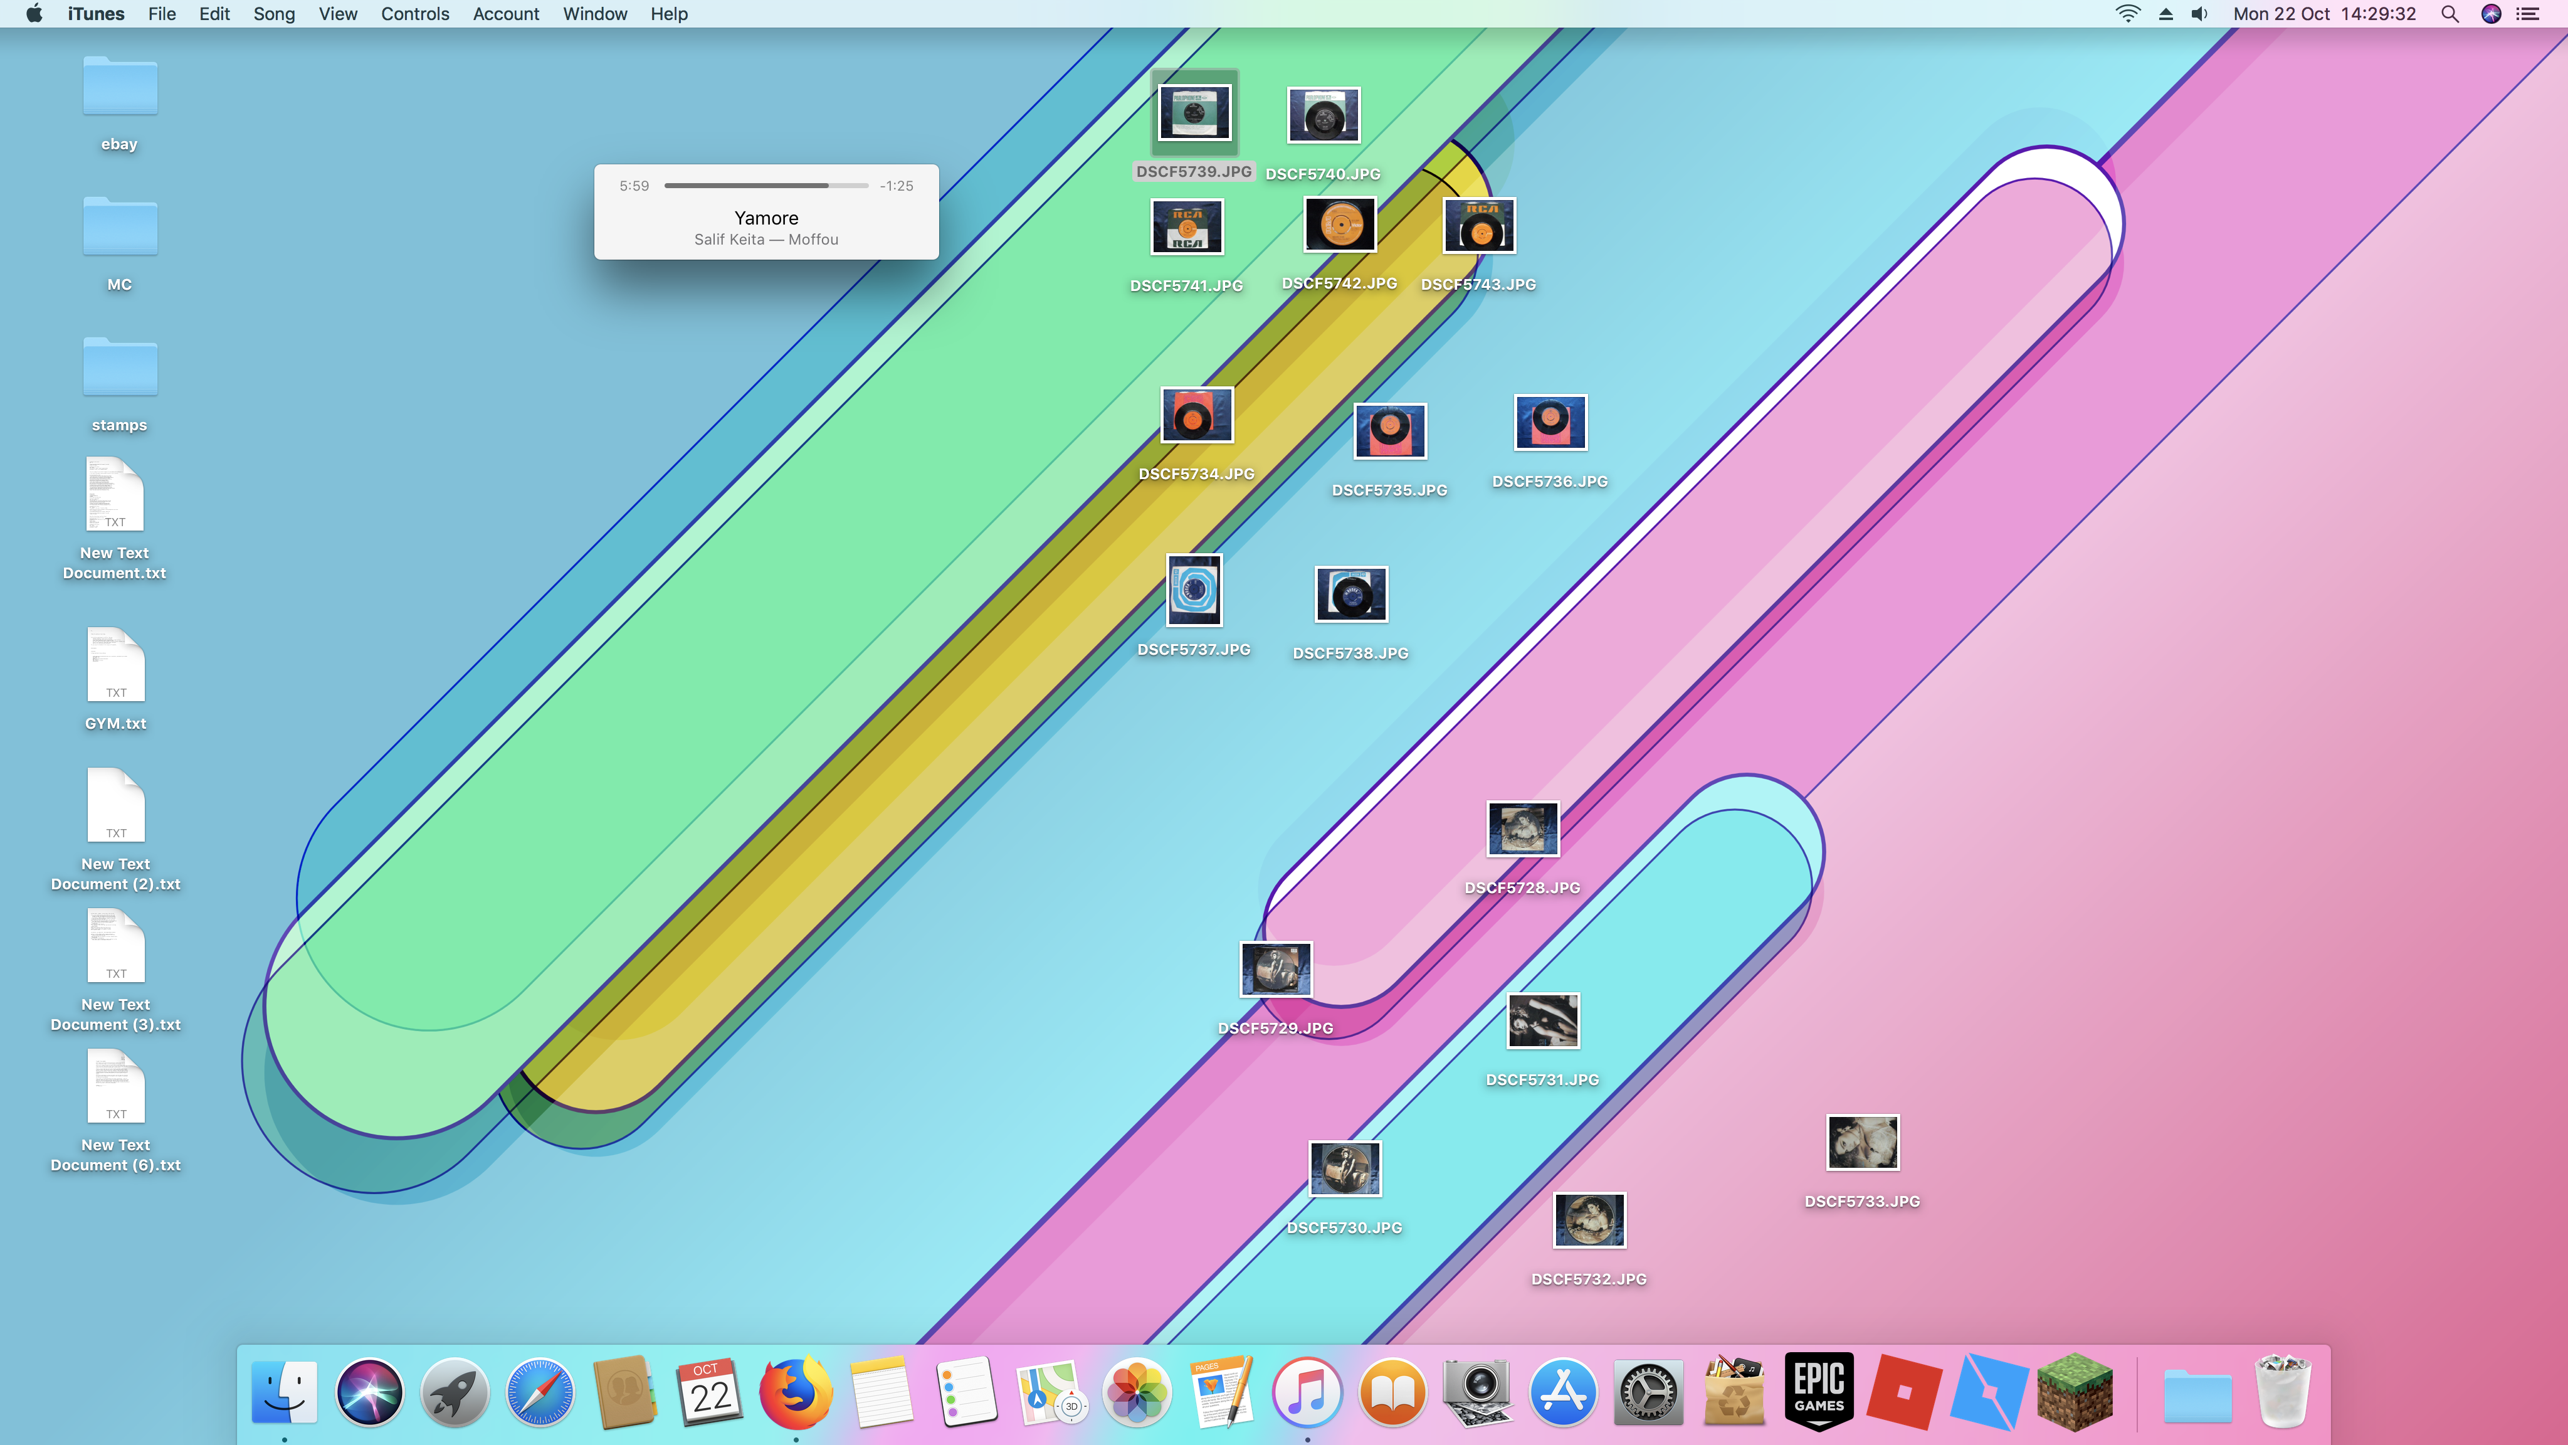The width and height of the screenshot is (2568, 1445).
Task: Open System Preferences gear icon
Action: coord(1648,1392)
